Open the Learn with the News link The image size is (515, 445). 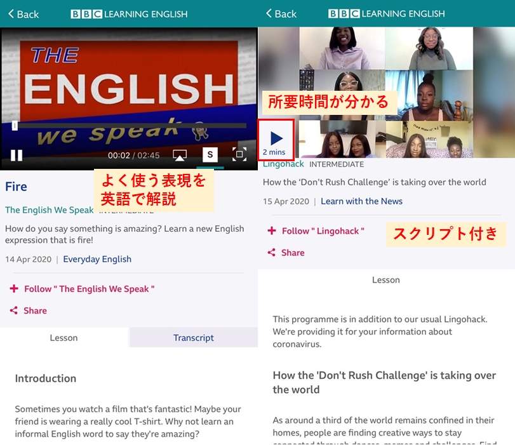[361, 201]
